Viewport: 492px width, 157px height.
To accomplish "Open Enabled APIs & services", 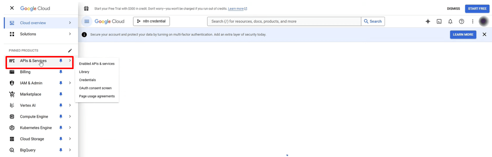I will coord(97,64).
